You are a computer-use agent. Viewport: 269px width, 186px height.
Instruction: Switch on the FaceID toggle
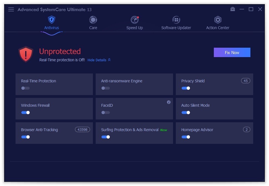click(105, 113)
